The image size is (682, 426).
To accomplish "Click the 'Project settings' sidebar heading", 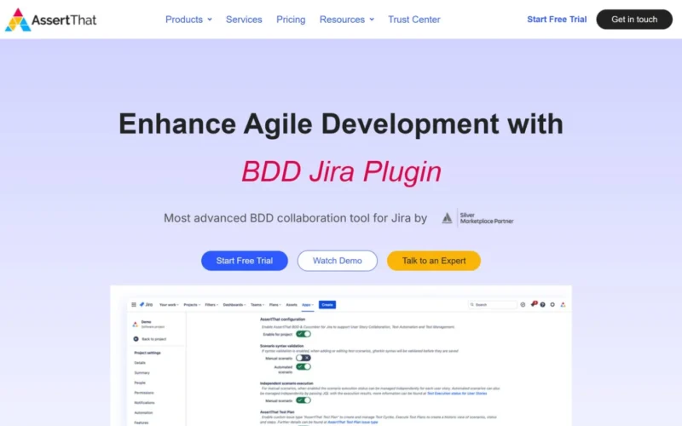I will (x=147, y=353).
